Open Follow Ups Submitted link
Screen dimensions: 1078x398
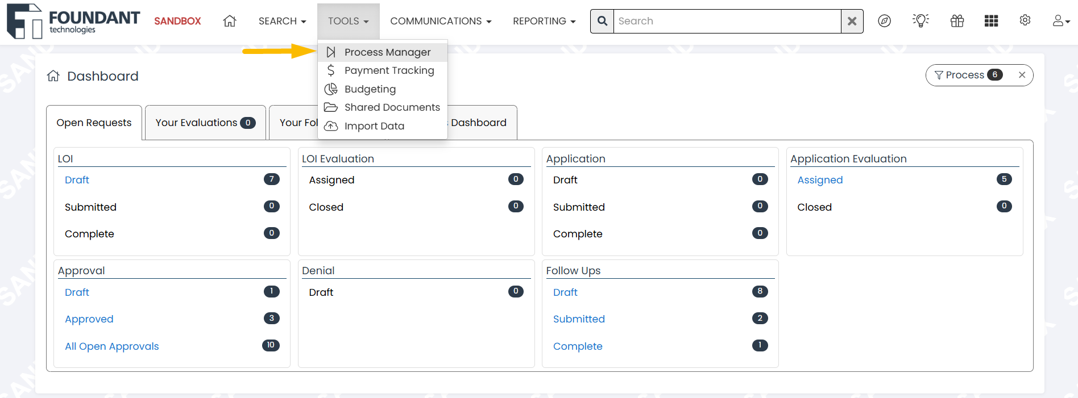[x=579, y=319]
